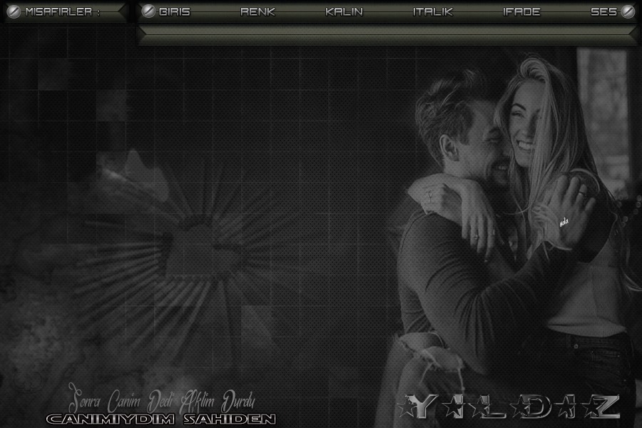The width and height of the screenshot is (642, 428).
Task: Click the MISAFIRLER guests label
Action: [x=62, y=12]
